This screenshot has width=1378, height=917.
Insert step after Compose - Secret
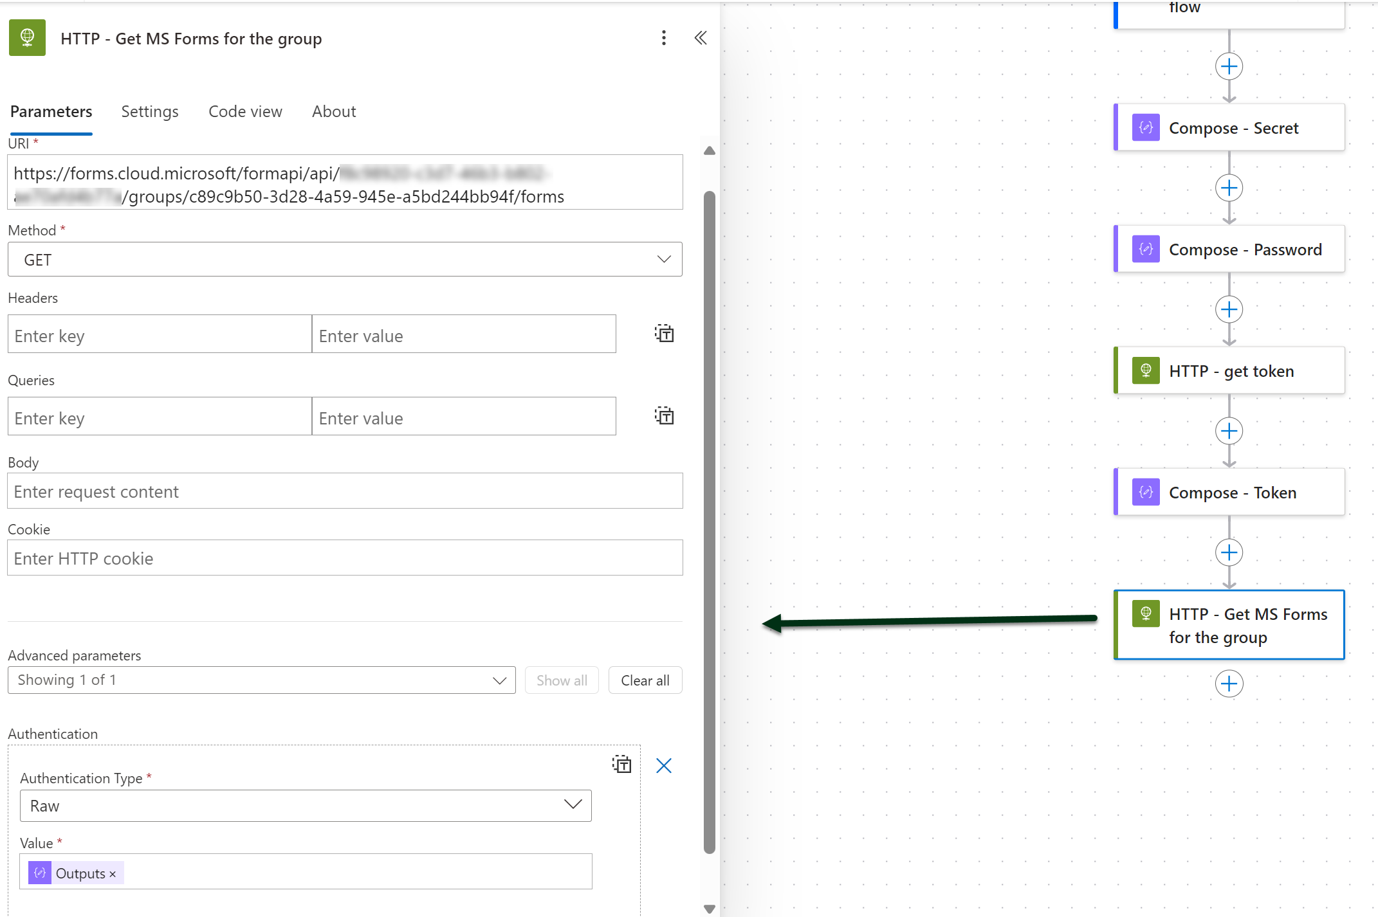(1229, 188)
